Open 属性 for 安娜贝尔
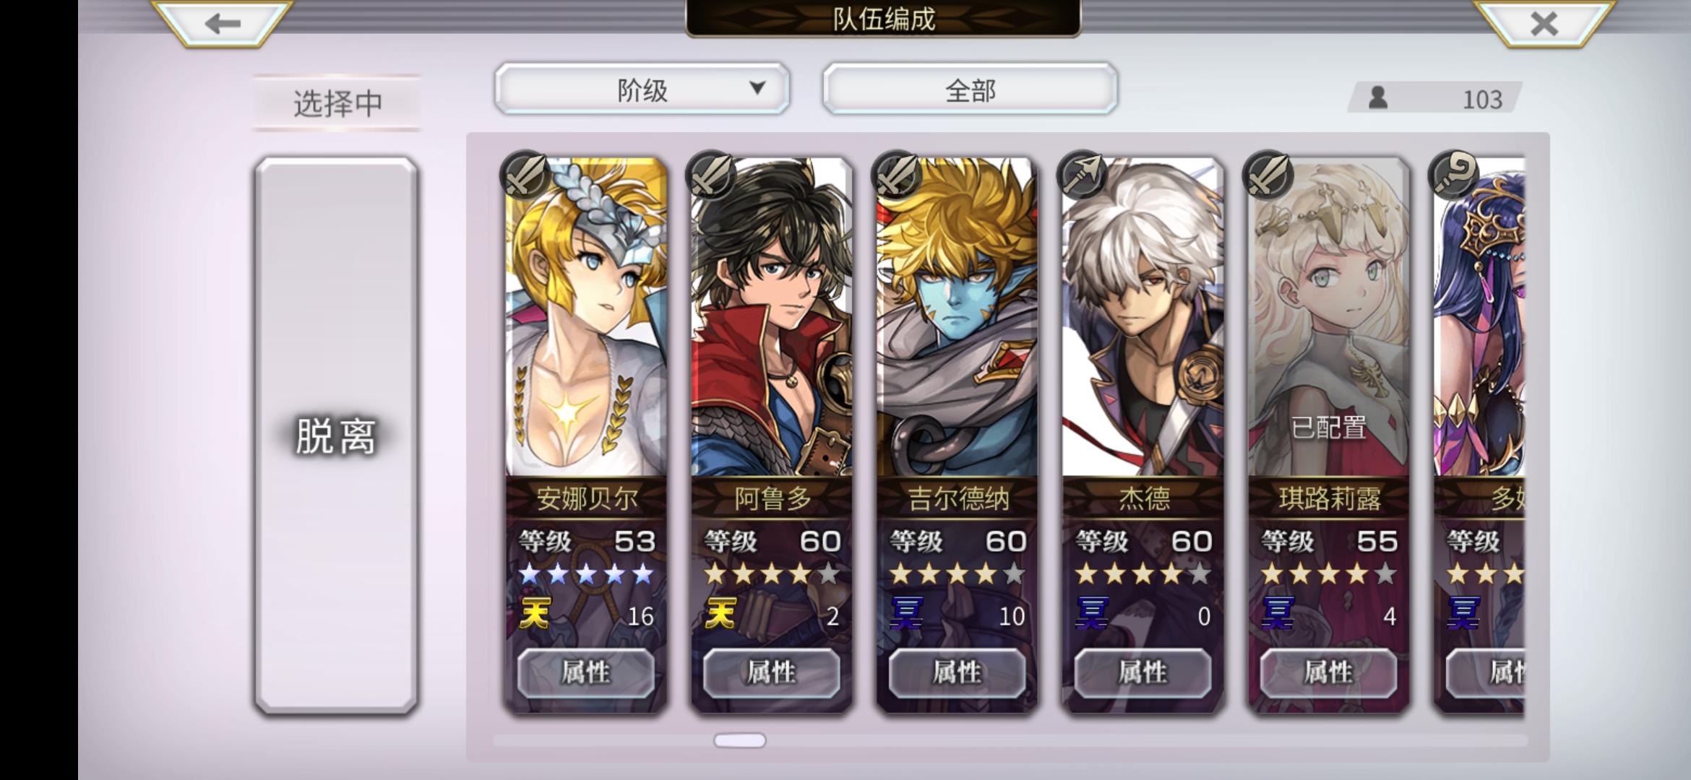 (586, 672)
